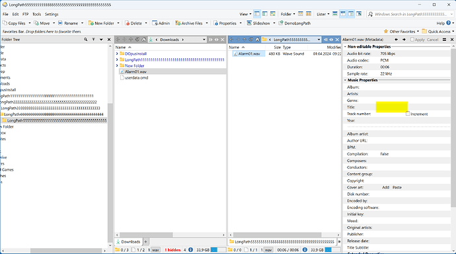Click the home icon in the Downloads pane toolbar
The image size is (456, 254).
143,40
